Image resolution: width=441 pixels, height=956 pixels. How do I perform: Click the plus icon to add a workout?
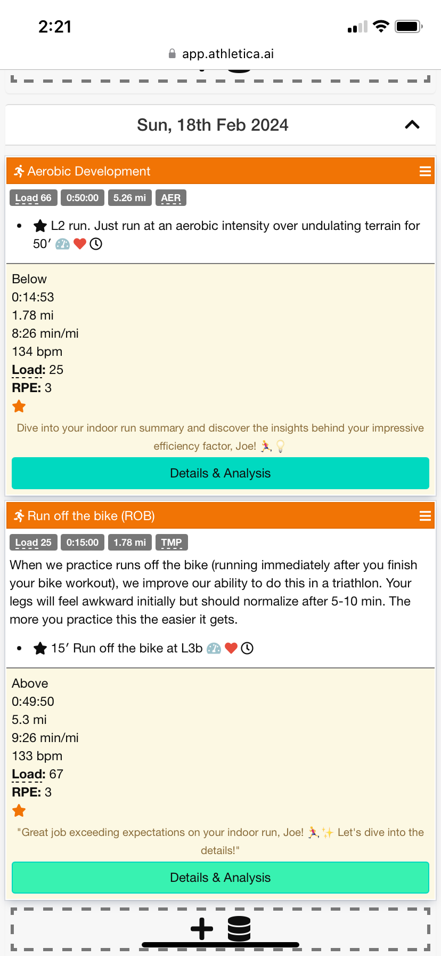click(202, 929)
